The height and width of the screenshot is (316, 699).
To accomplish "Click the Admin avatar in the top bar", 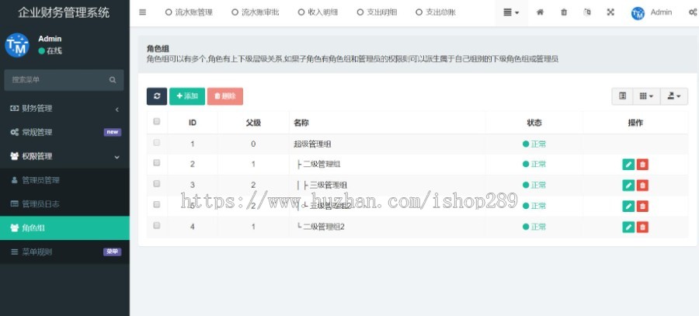I will point(638,13).
